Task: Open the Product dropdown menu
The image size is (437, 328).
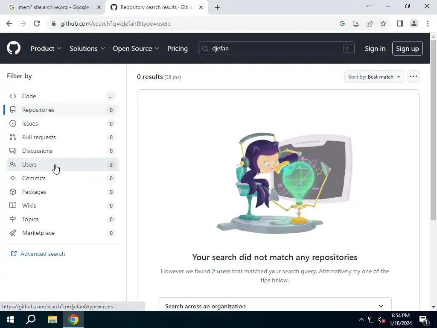Action: click(x=46, y=48)
